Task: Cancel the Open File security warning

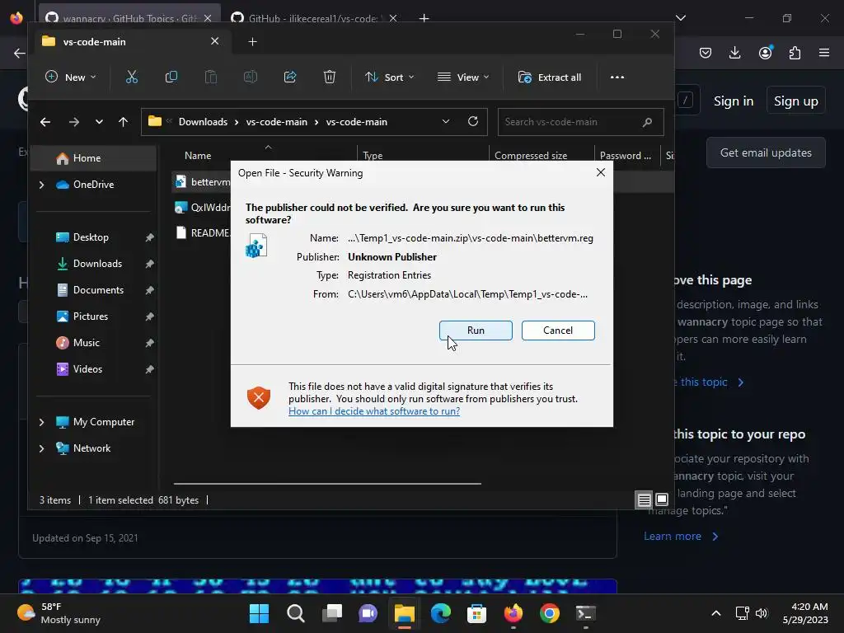Action: [558, 330]
